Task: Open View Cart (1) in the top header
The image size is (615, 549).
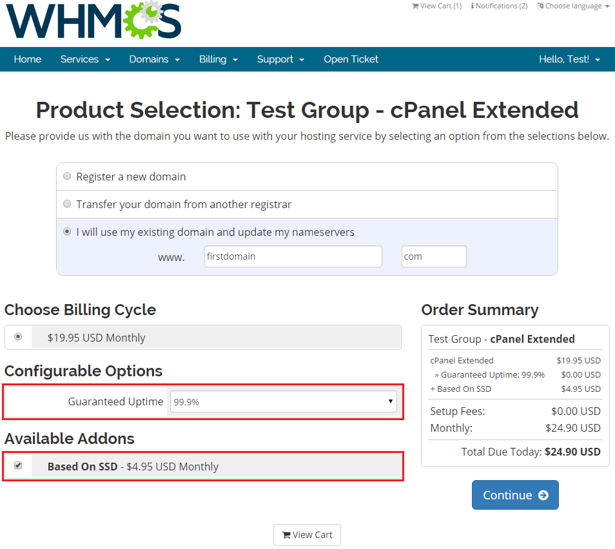Action: pos(436,6)
